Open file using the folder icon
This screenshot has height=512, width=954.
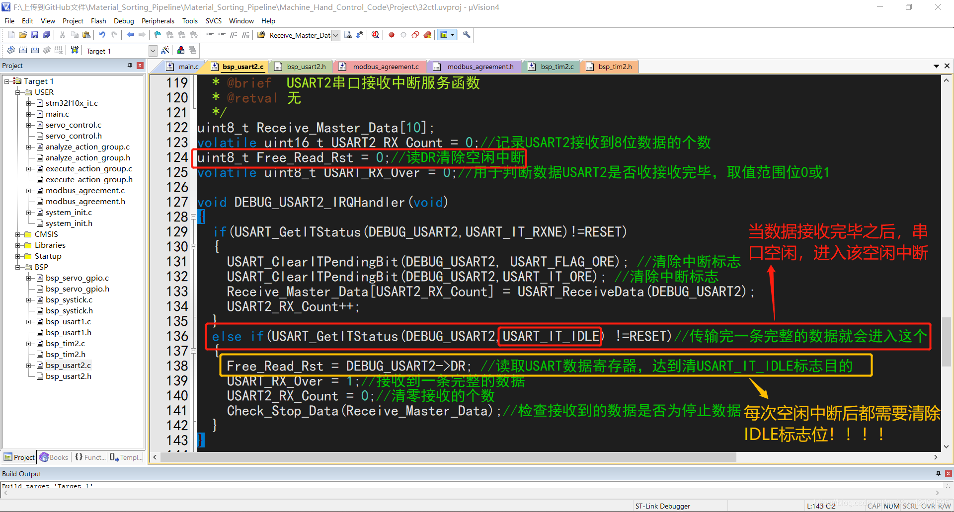tap(23, 35)
